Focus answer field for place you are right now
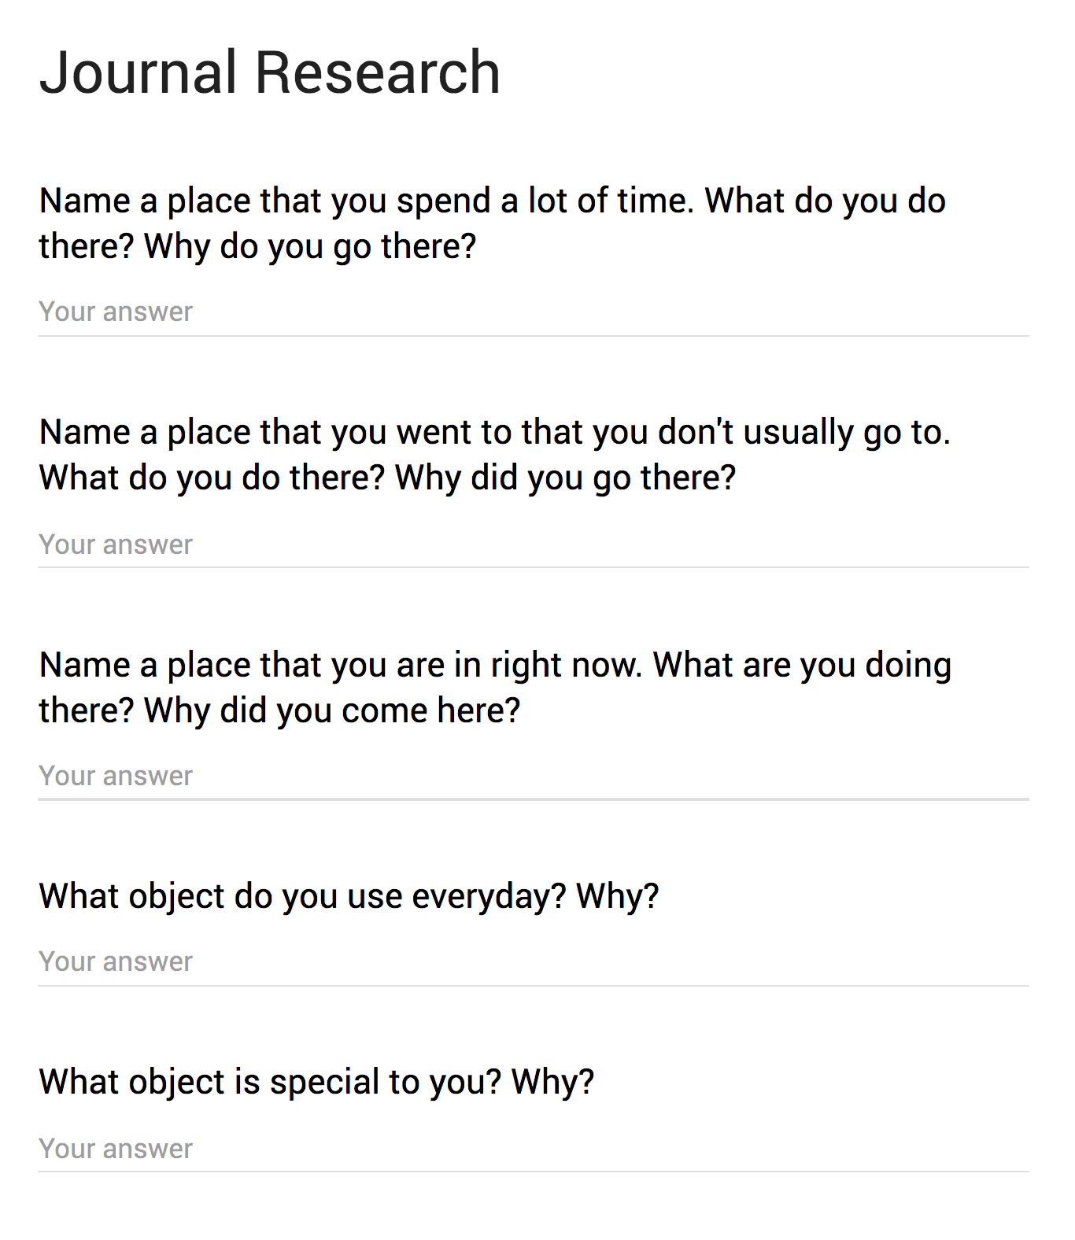 (532, 776)
